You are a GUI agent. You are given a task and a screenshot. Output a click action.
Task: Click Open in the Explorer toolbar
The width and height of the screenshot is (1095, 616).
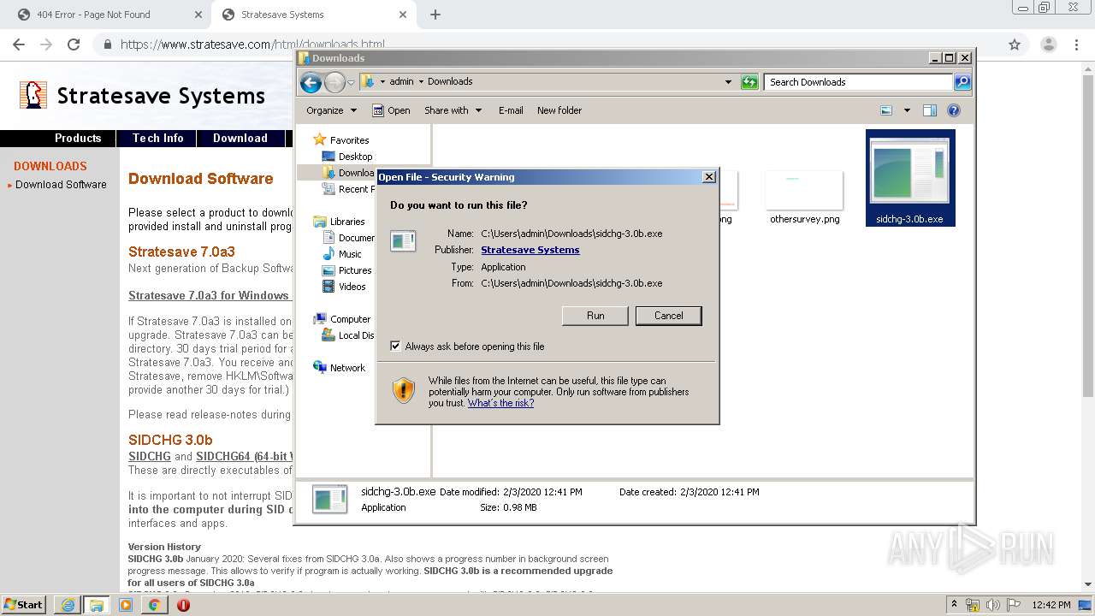point(391,110)
